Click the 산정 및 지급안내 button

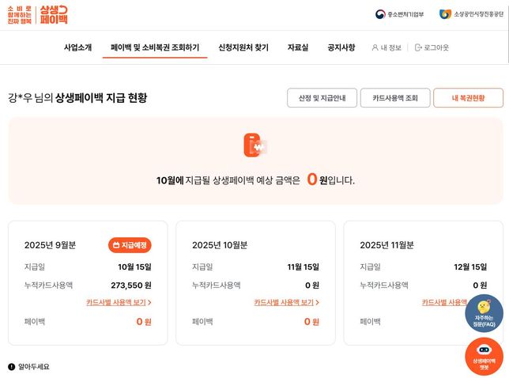(322, 98)
